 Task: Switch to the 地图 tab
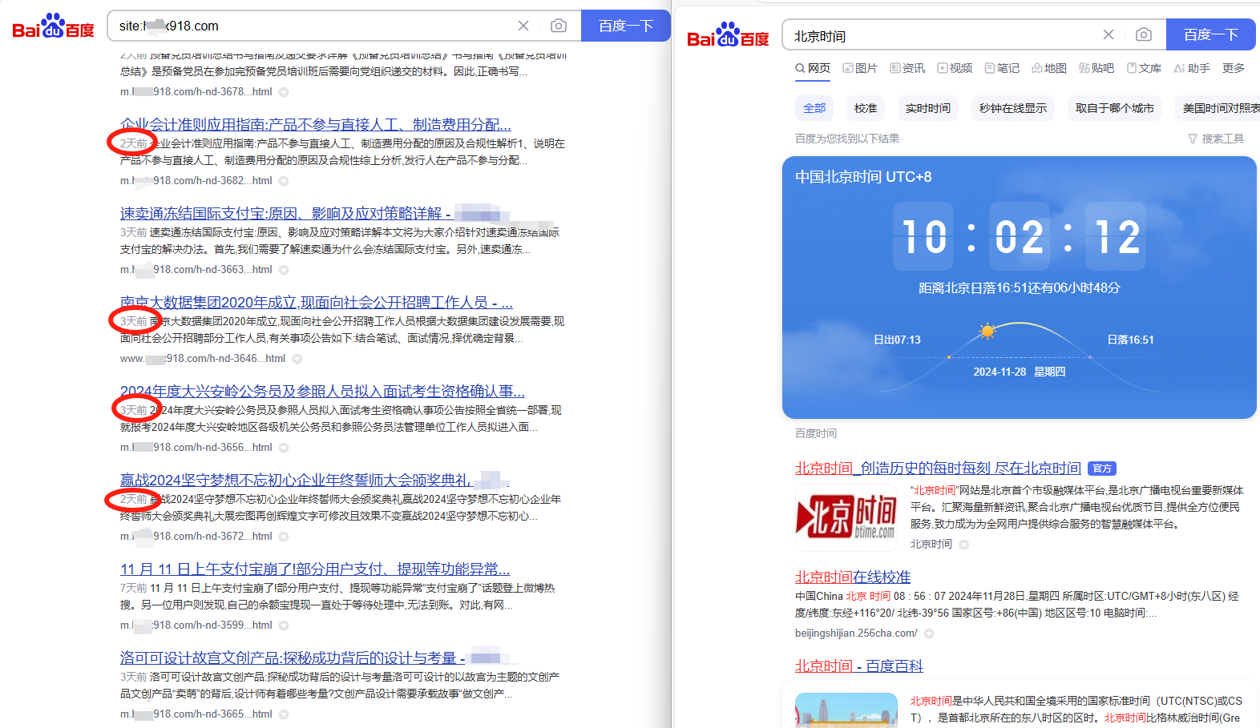click(x=1049, y=68)
